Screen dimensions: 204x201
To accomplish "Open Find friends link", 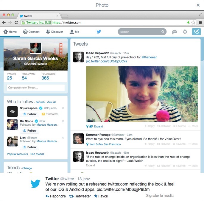I will coord(37,154).
